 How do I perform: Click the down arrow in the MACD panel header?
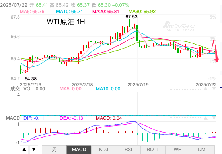(214, 118)
